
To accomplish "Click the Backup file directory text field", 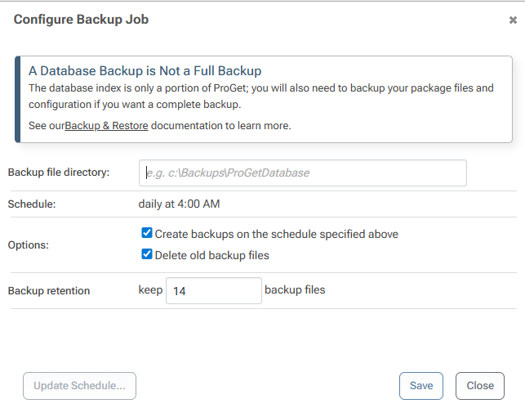I will (303, 173).
